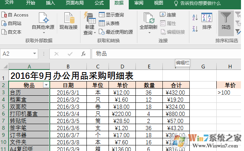Import data from Access
Image resolution: width=244 pixels, height=151 pixels.
point(15,15)
